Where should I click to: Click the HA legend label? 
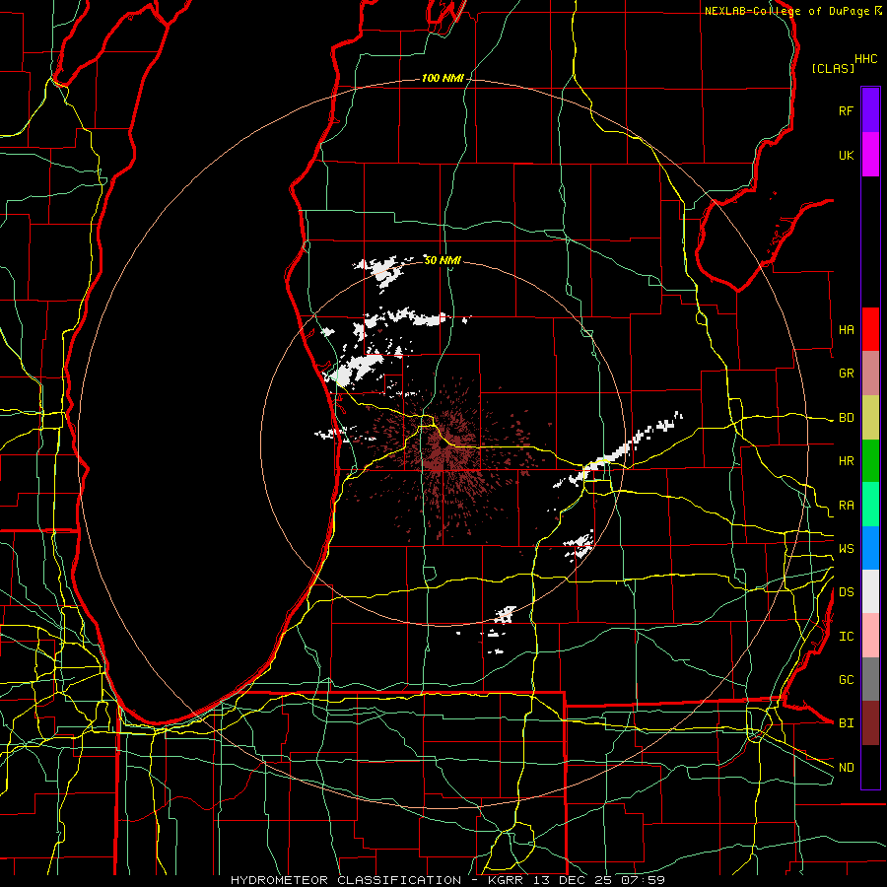click(x=846, y=329)
